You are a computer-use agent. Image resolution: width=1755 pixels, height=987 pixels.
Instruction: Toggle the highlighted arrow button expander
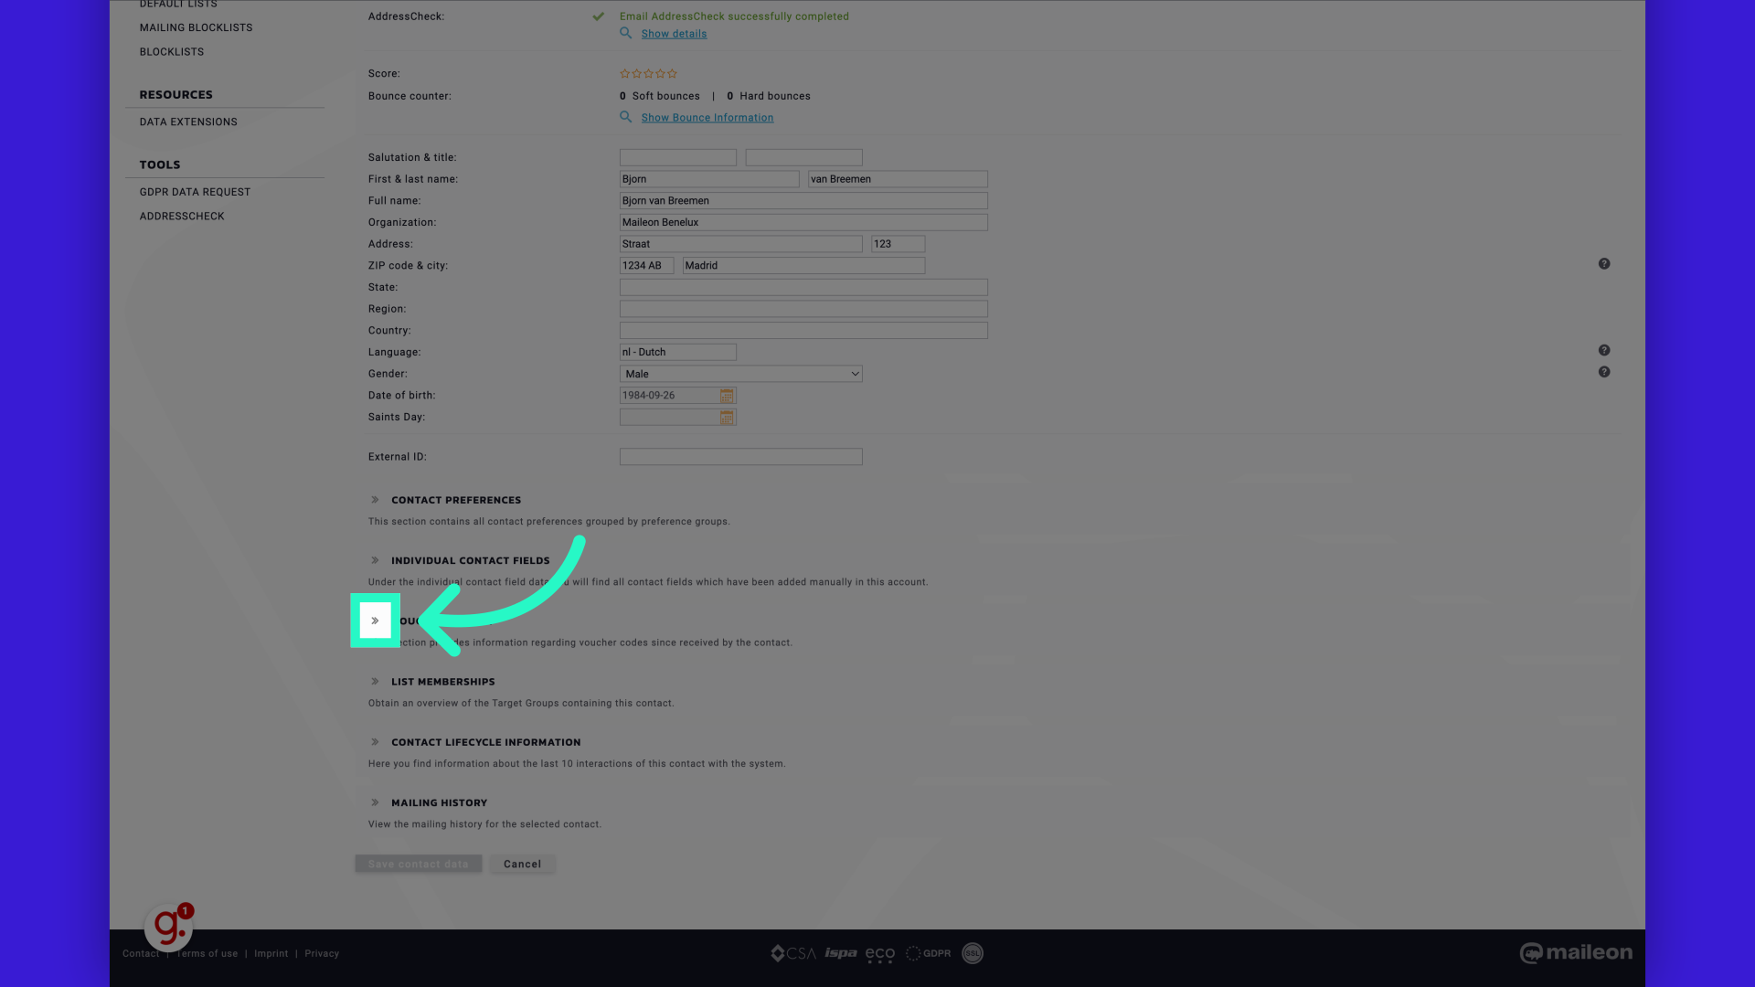coord(375,620)
